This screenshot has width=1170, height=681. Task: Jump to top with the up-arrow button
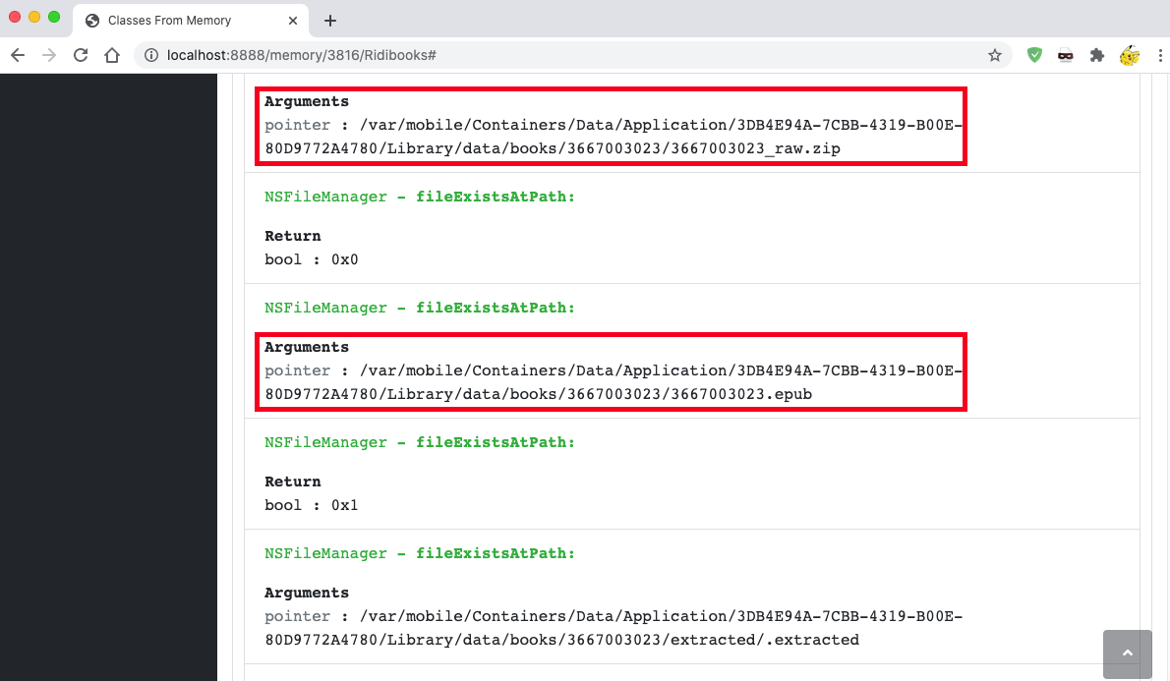pyautogui.click(x=1128, y=654)
